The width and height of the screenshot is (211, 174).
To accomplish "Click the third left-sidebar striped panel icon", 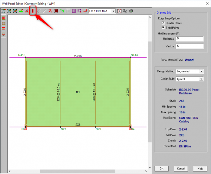I will (4, 29).
